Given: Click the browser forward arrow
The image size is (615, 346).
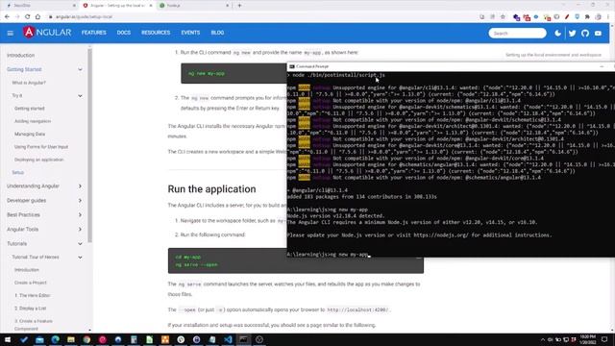Looking at the screenshot, I should [x=17, y=17].
